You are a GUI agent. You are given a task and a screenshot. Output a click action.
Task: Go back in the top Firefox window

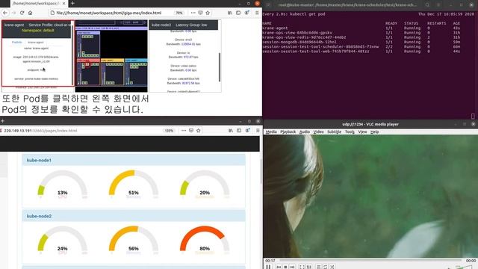pos(5,13)
